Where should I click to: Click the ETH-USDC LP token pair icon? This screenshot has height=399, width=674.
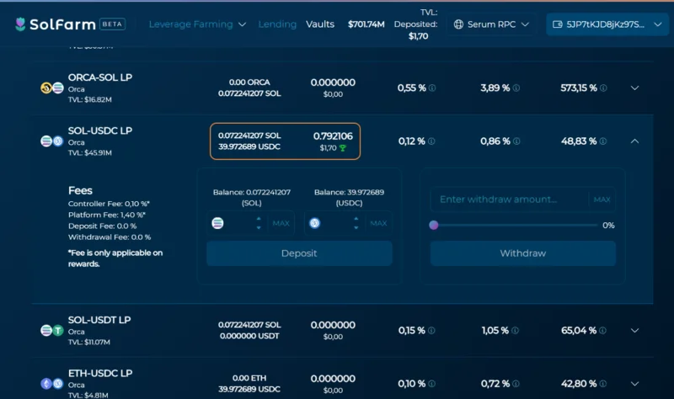click(x=52, y=384)
